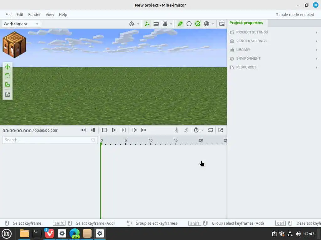321x240 pixels.
Task: Click the network tray icon
Action: coord(290,234)
